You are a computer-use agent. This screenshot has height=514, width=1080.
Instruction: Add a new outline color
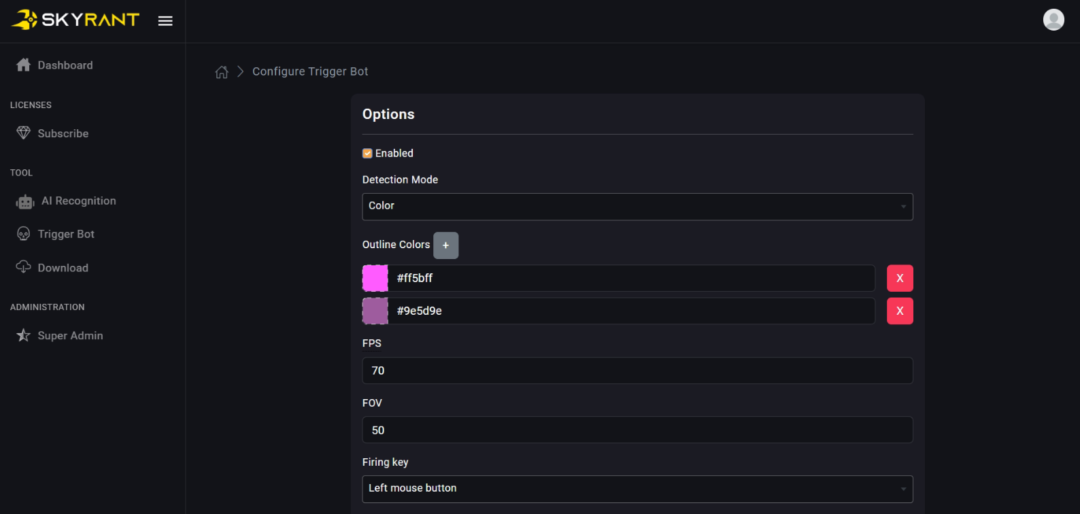(445, 245)
